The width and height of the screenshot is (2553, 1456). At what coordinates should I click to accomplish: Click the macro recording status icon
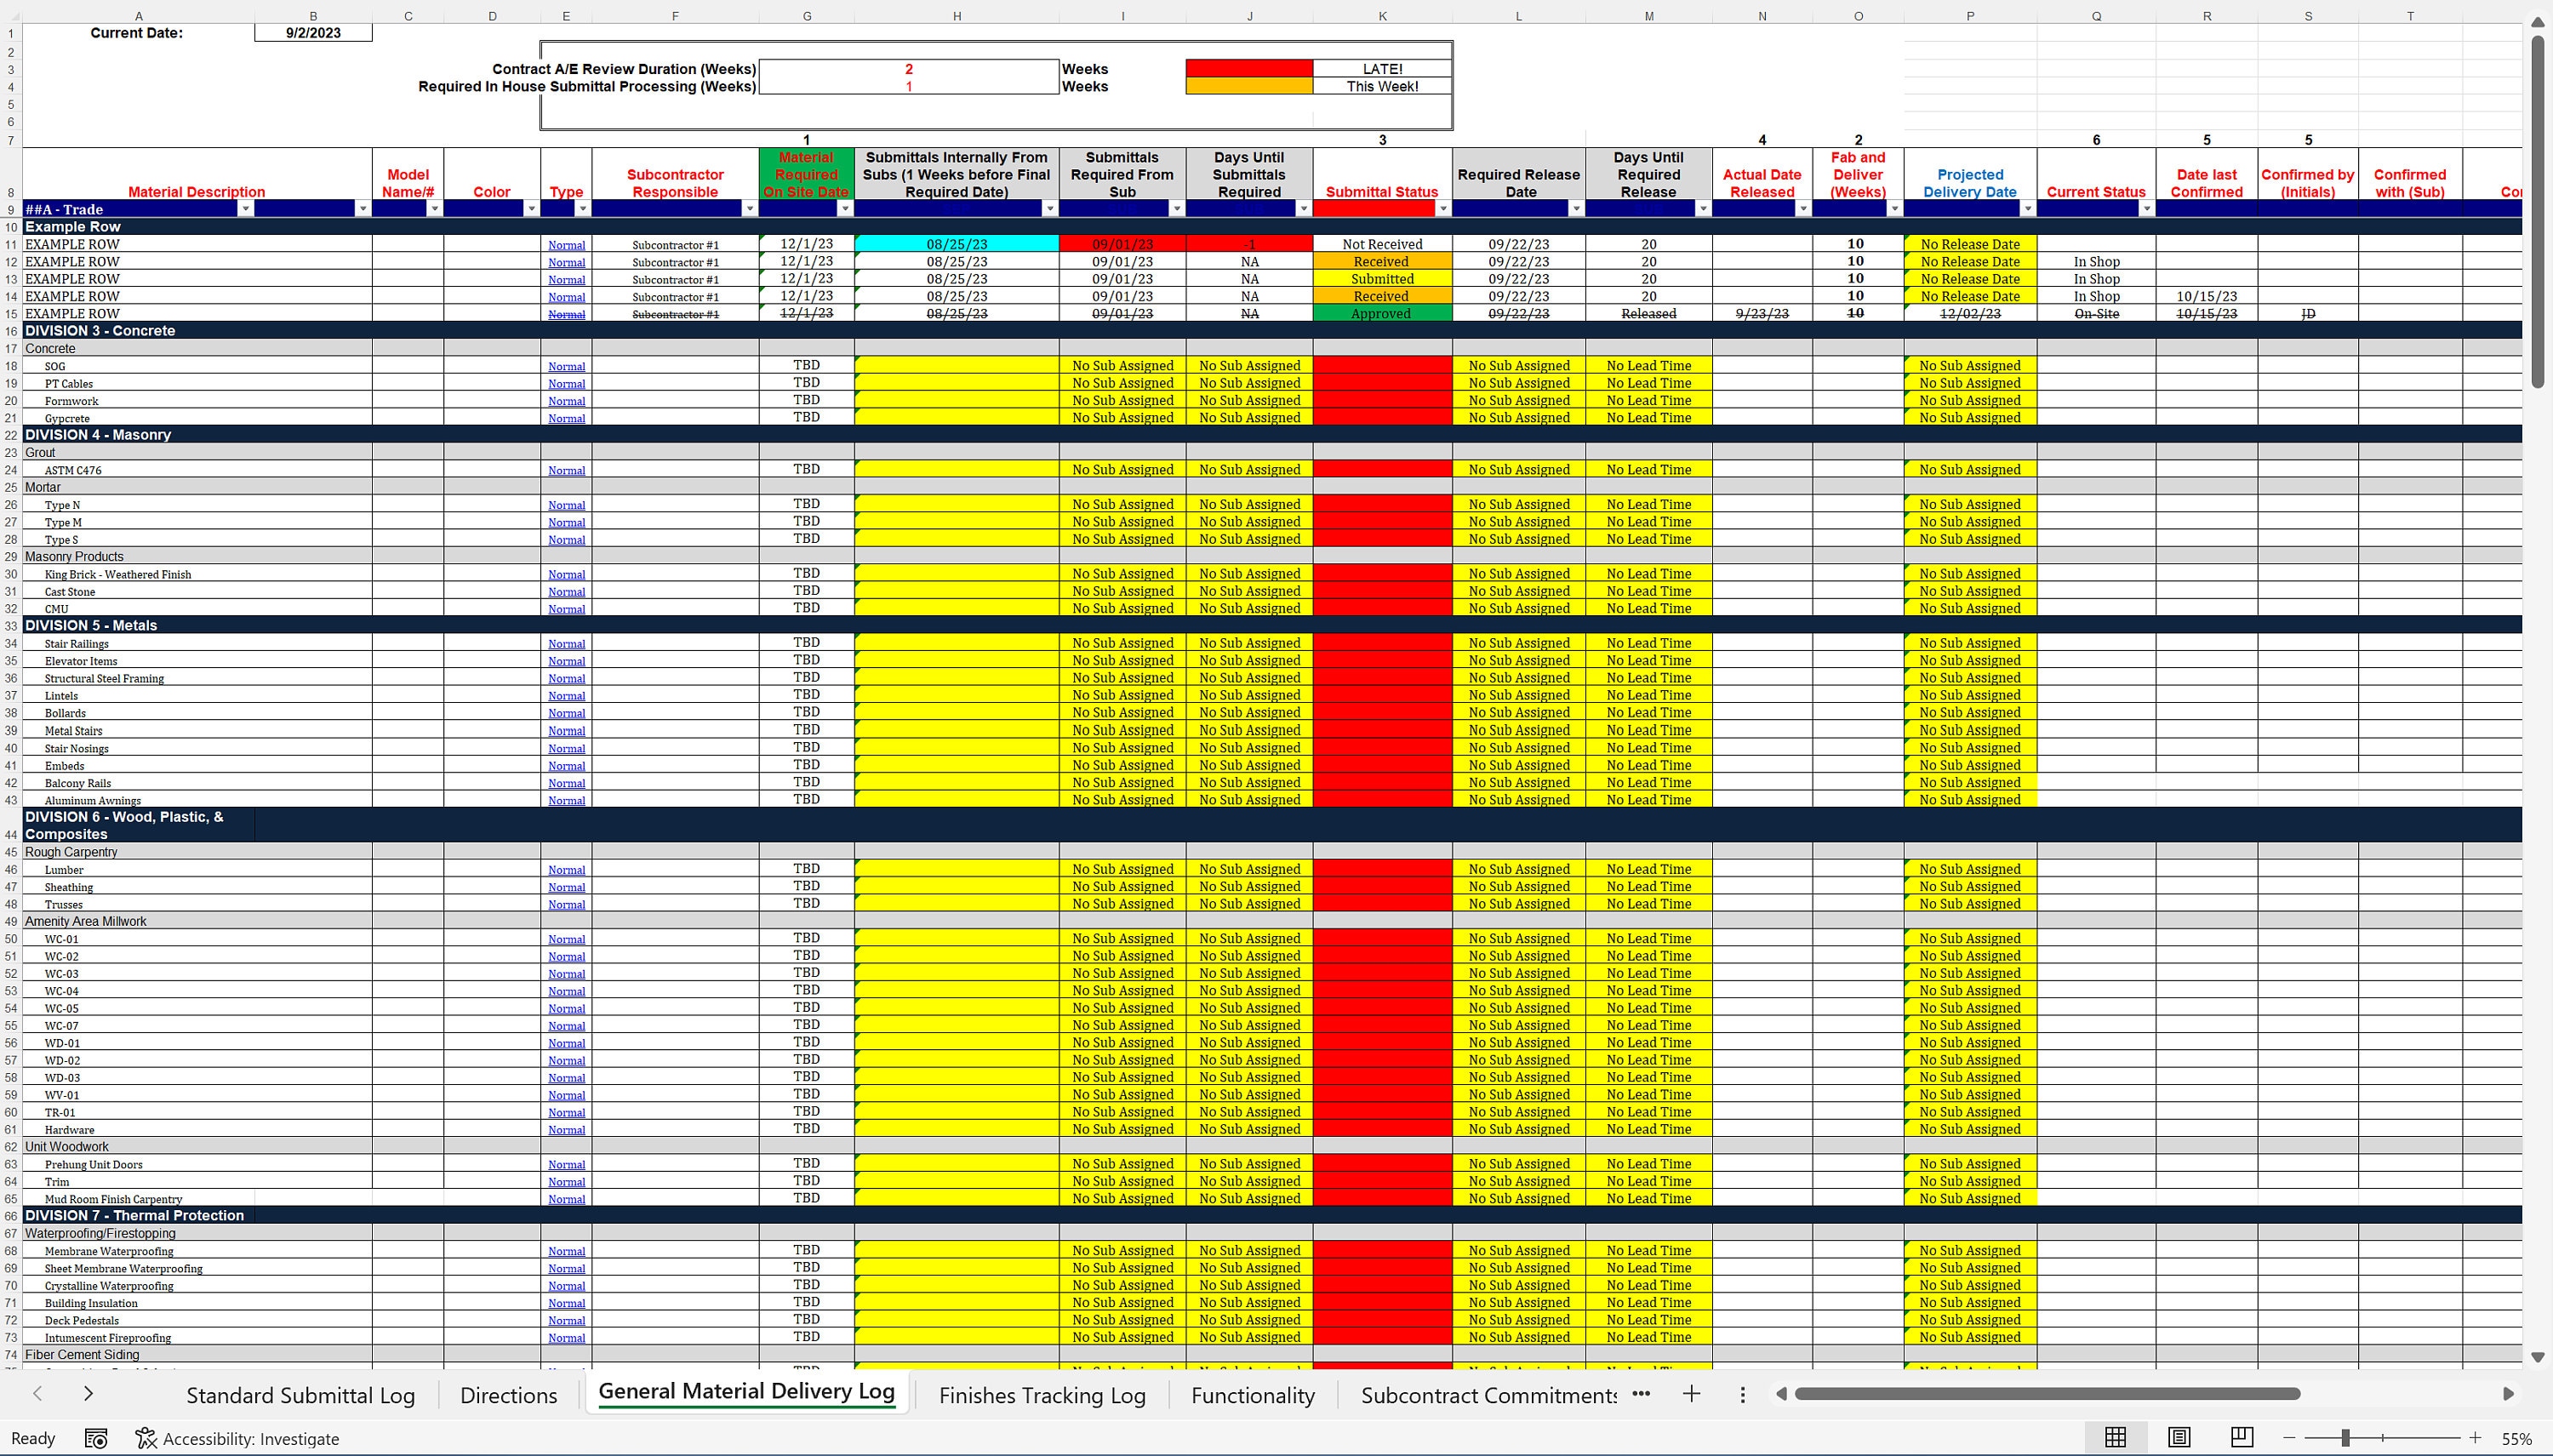[x=96, y=1439]
